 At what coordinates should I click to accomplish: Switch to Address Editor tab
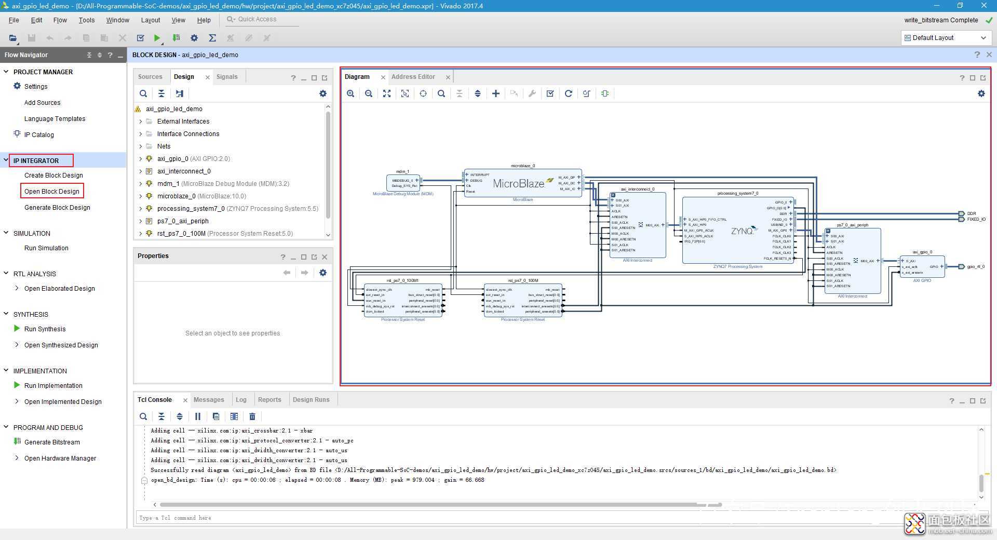[413, 77]
